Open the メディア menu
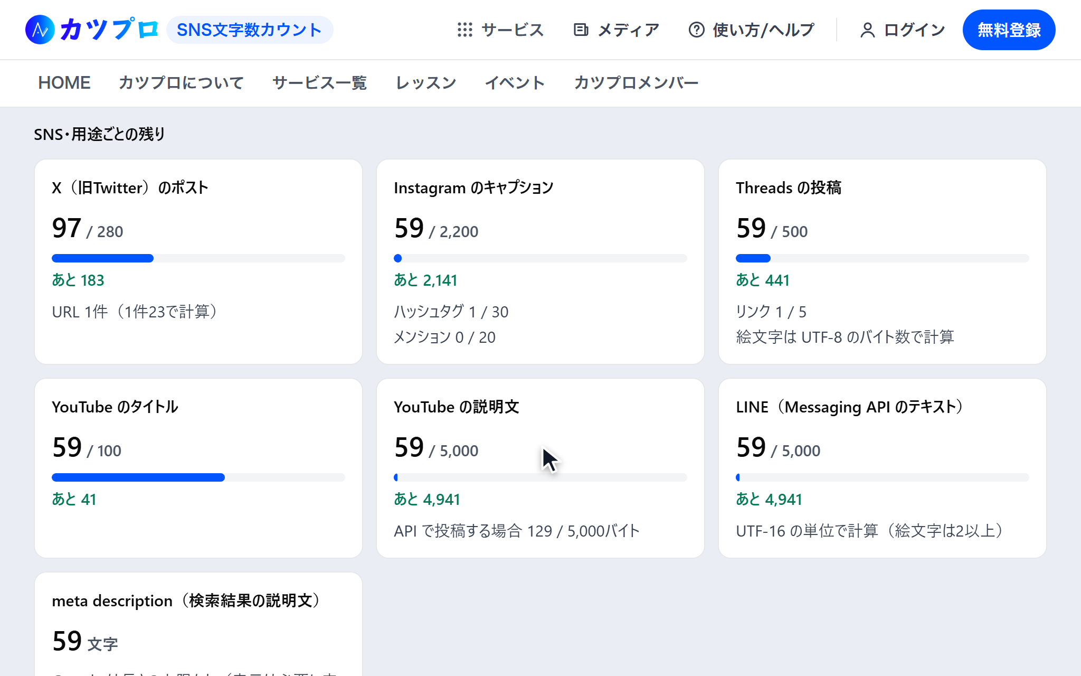The width and height of the screenshot is (1081, 676). (617, 30)
